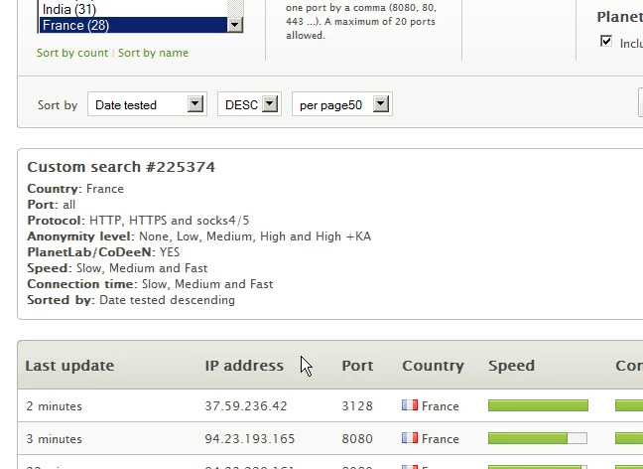Click the Country column header

433,366
